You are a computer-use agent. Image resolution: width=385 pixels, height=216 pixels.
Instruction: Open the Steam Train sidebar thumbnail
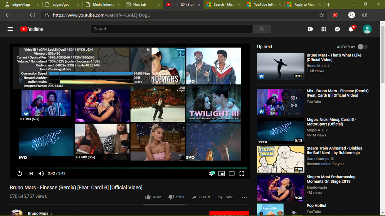[281, 160]
